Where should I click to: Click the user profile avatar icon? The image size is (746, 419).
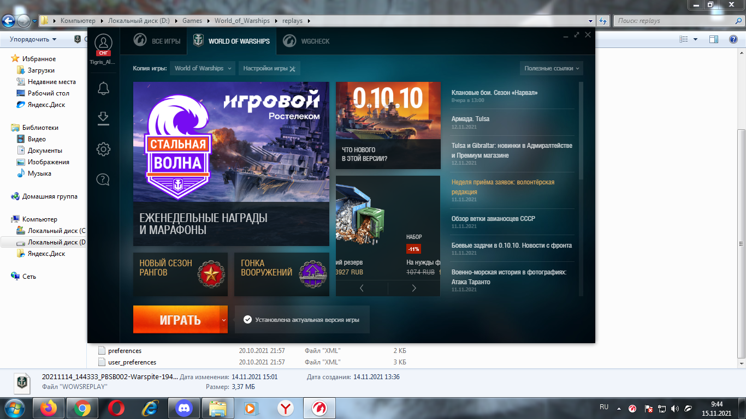[103, 43]
